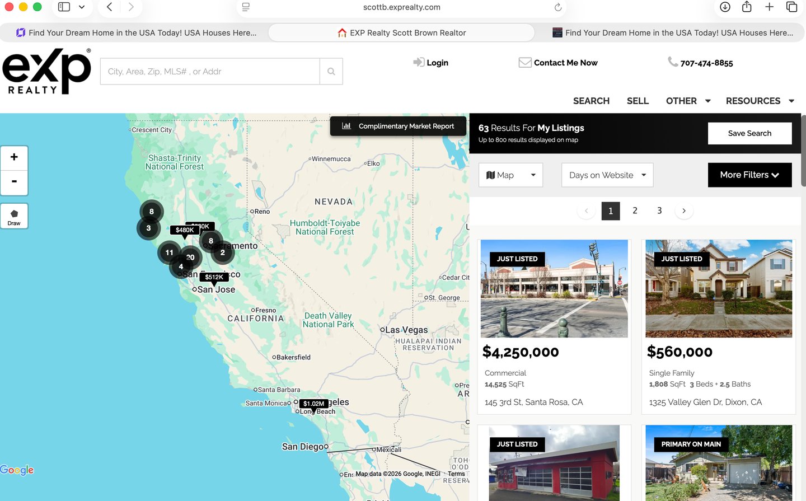Click the eXp Realty logo
The width and height of the screenshot is (806, 501).
pos(46,71)
